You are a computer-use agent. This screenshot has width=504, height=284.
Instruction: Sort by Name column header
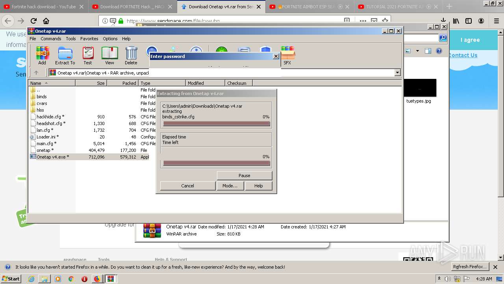tap(52, 83)
